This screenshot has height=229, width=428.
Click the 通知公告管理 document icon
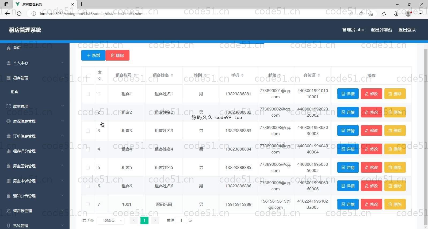click(x=9, y=196)
